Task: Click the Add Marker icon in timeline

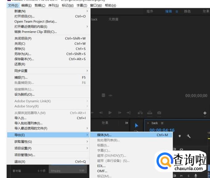Action: click(x=180, y=136)
